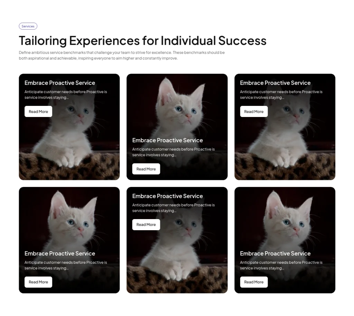Select the Embrace Proactive Service title, top-left card
Viewport: 354px width, 316px height.
(59, 83)
